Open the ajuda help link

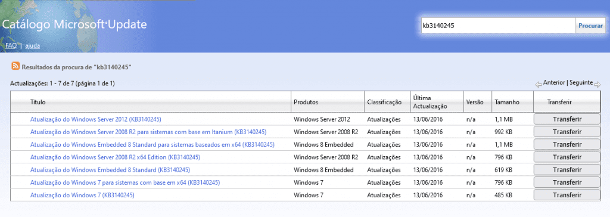click(x=33, y=45)
